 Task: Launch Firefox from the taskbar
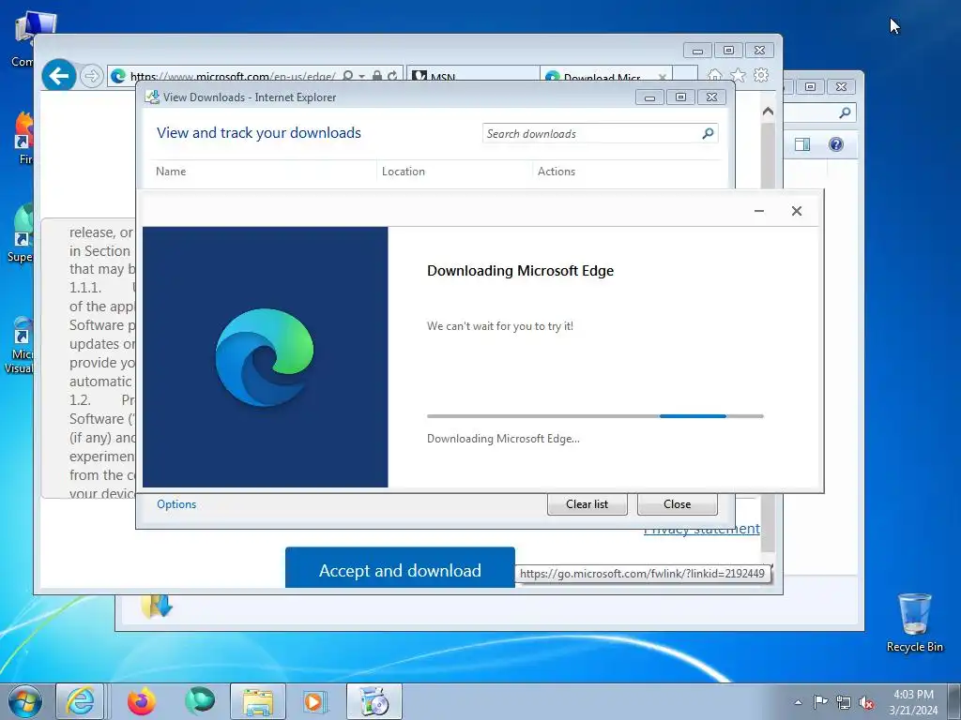pyautogui.click(x=141, y=701)
